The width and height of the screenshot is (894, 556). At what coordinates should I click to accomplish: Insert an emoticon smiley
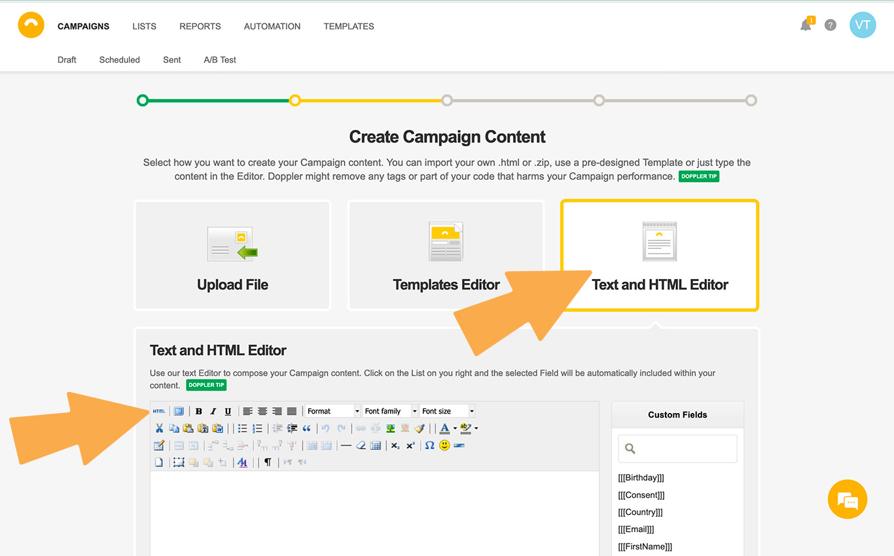click(444, 446)
